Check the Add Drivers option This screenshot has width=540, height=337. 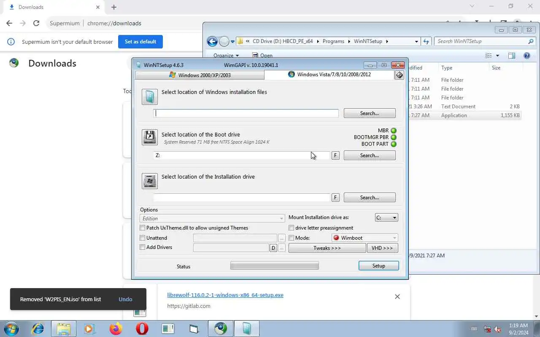pyautogui.click(x=143, y=247)
